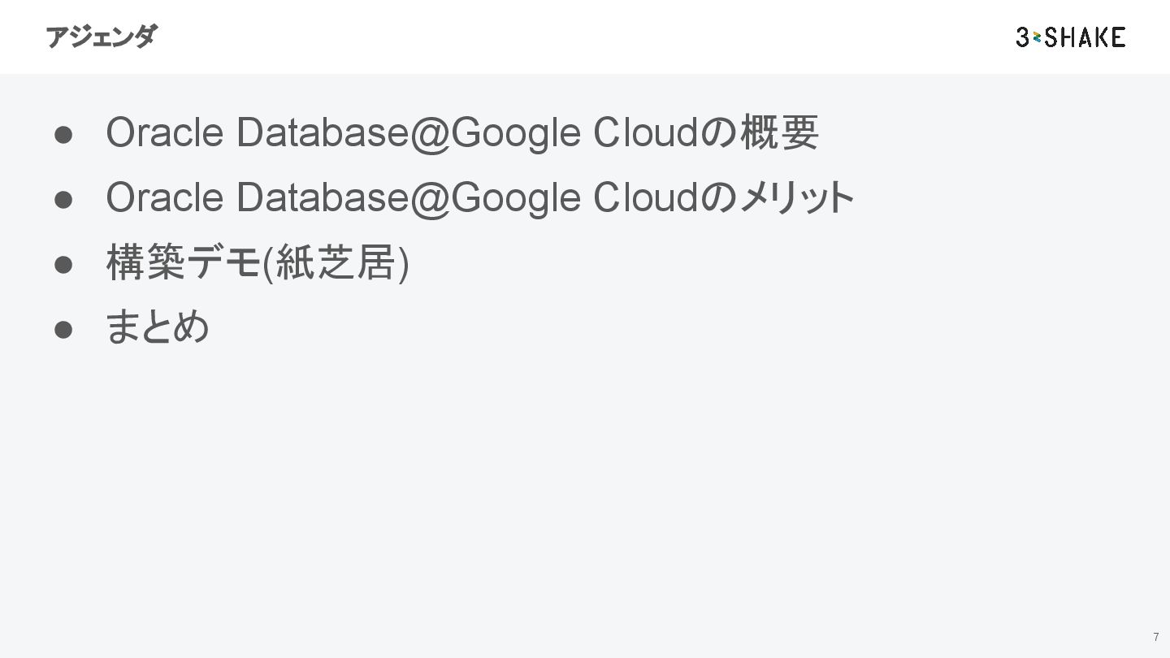
Task: Click the bullet dot beside まとめ
Action: tap(65, 329)
